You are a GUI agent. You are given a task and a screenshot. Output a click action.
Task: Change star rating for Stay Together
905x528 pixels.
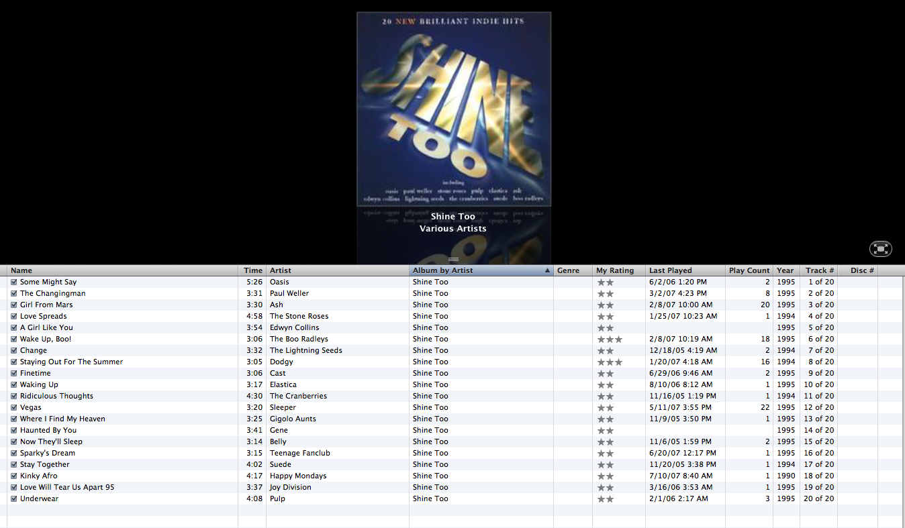click(x=606, y=465)
